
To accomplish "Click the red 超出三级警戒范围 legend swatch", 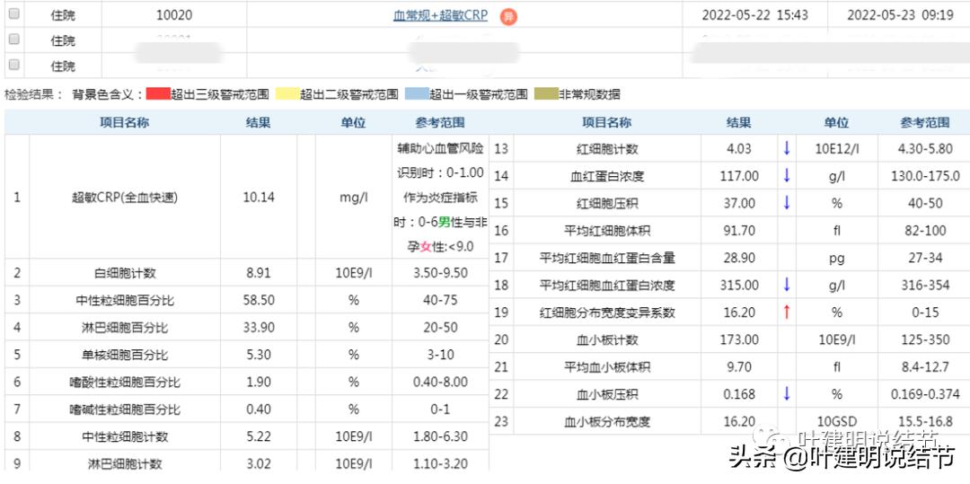I will coord(158,94).
